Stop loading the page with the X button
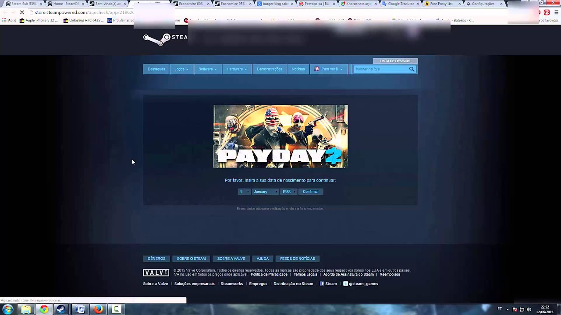Viewport: 561px width, 315px height. coord(22,12)
